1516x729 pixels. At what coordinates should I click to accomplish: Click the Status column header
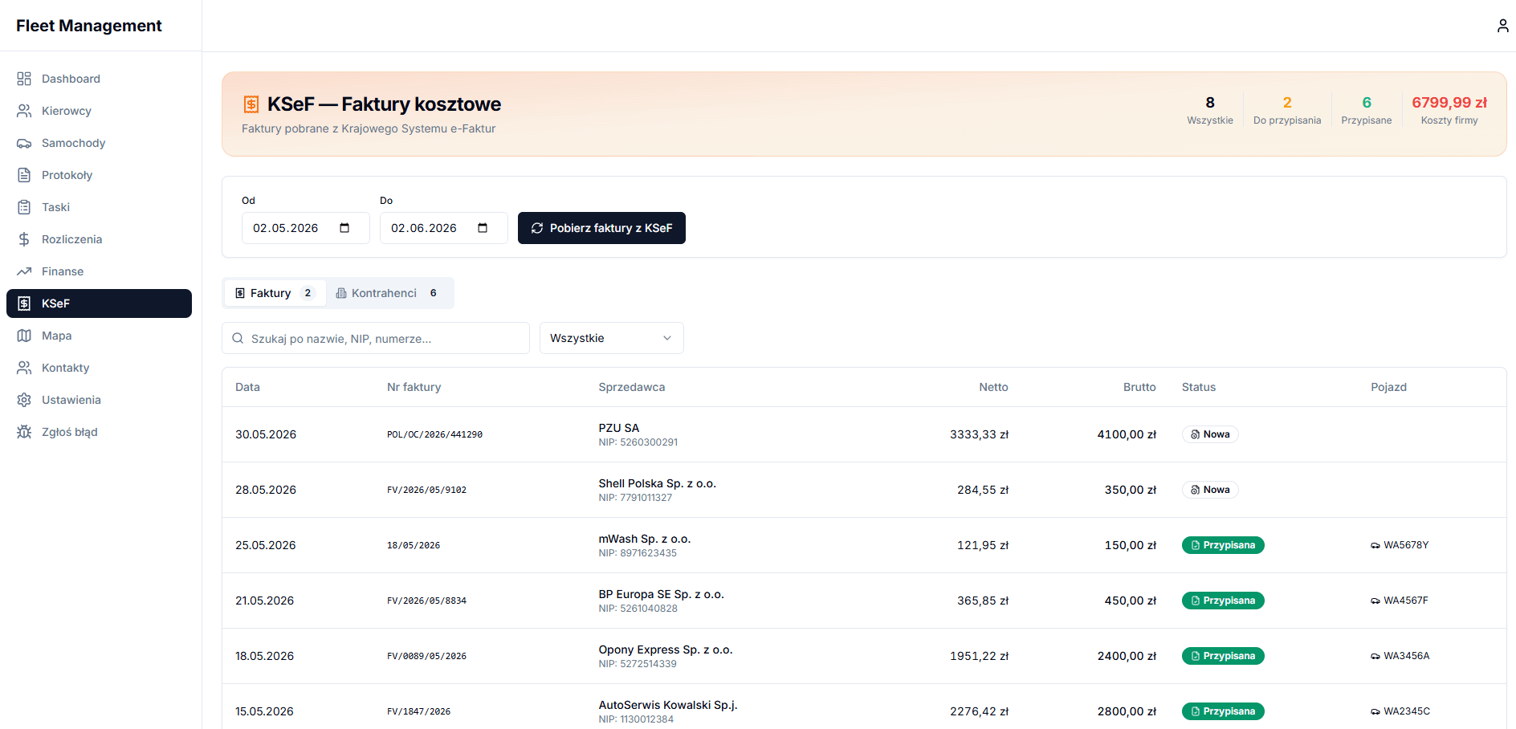(x=1199, y=387)
